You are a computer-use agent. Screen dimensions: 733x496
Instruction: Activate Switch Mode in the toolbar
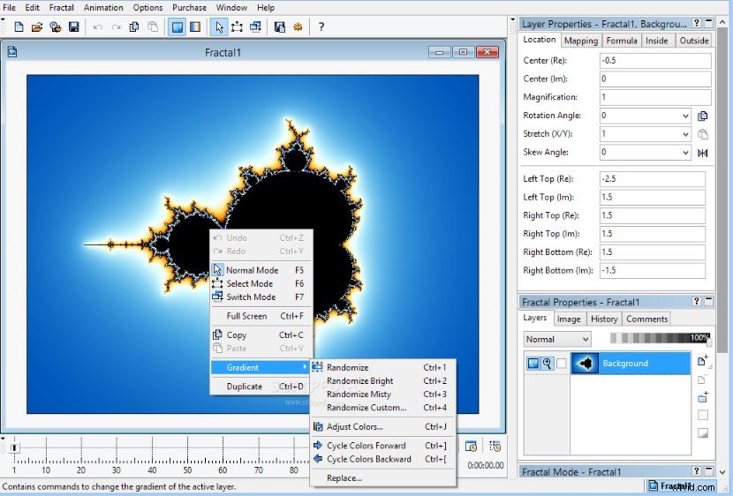256,27
